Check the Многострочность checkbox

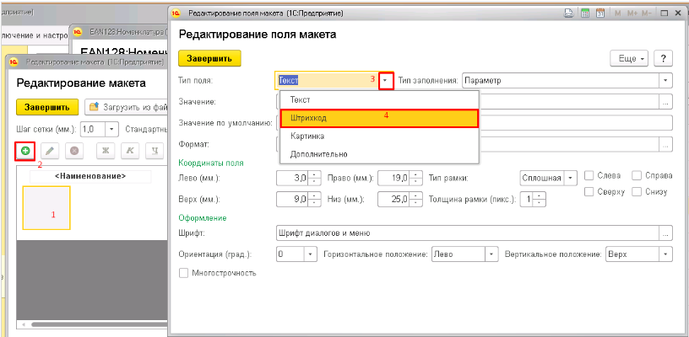coord(184,273)
